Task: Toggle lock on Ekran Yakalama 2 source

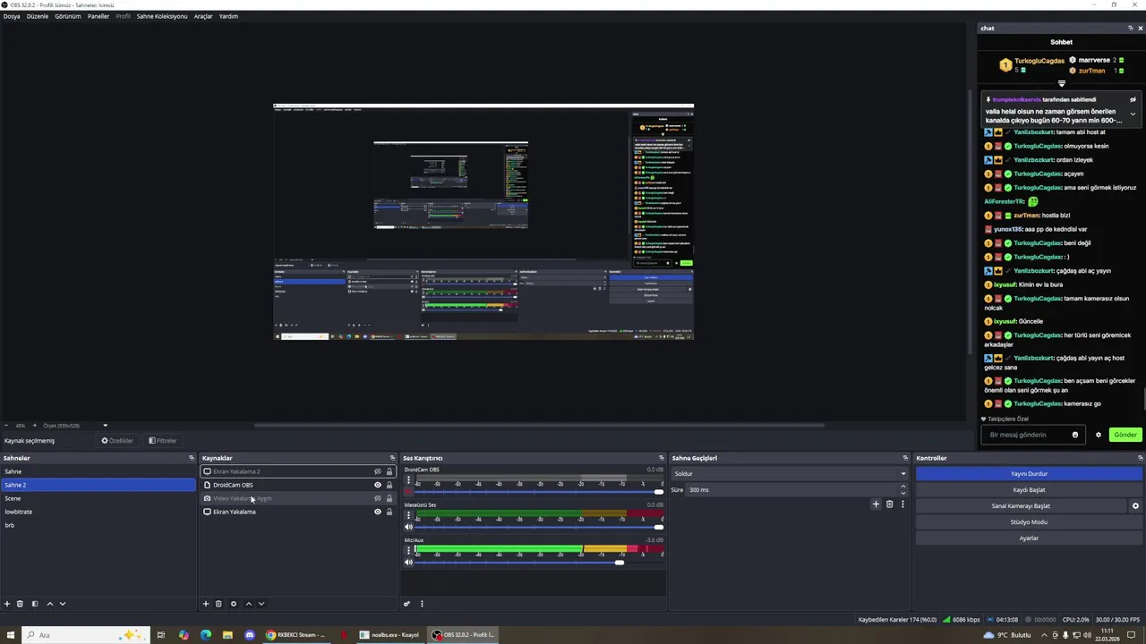Action: pos(389,471)
